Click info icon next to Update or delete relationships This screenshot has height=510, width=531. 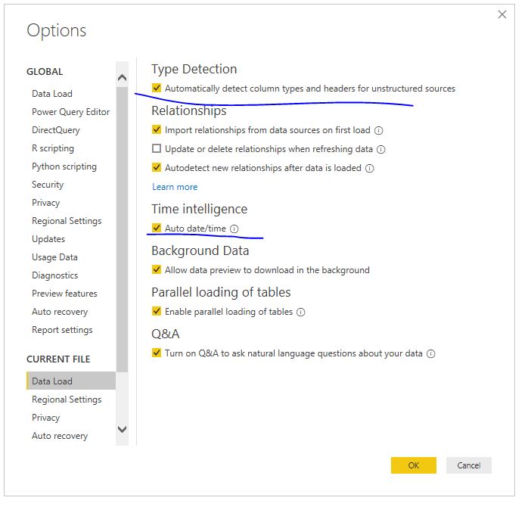pos(381,149)
